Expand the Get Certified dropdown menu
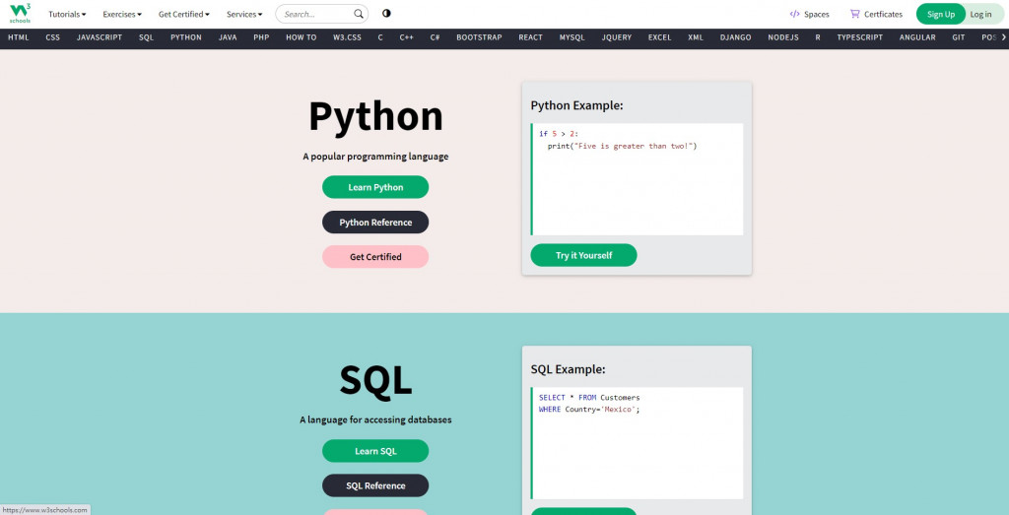 pos(184,14)
